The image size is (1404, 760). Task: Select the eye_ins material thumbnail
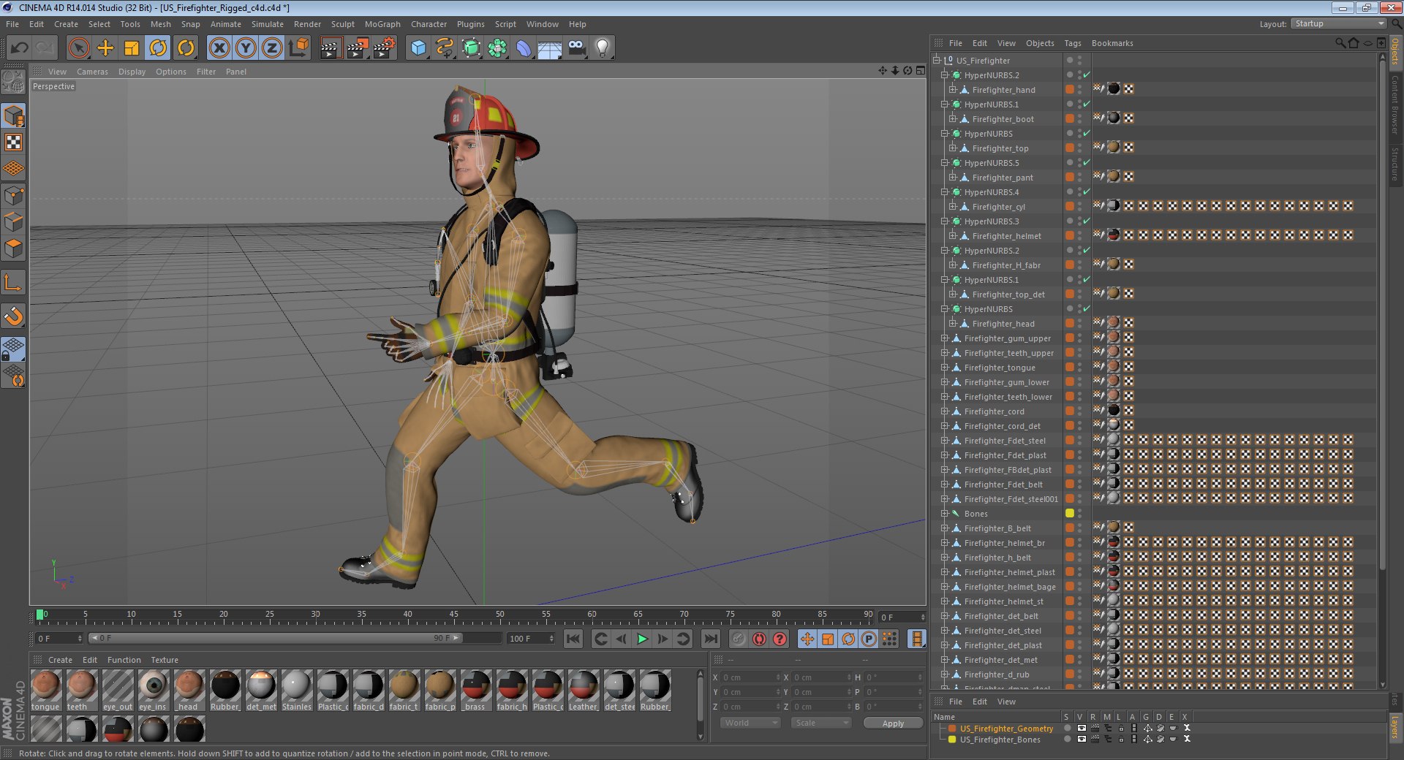(x=154, y=686)
